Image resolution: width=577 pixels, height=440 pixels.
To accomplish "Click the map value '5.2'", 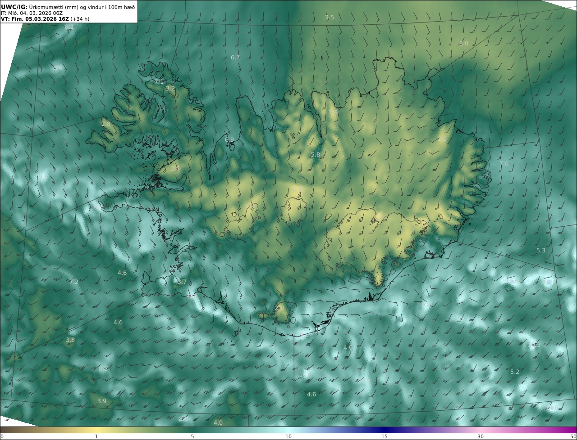I will (x=515, y=372).
